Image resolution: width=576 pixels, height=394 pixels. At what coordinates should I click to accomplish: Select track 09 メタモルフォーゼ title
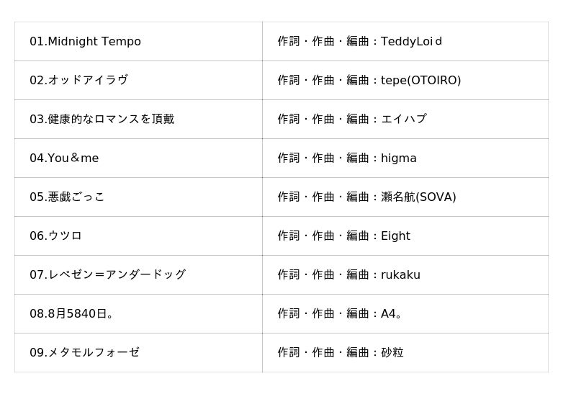point(84,353)
